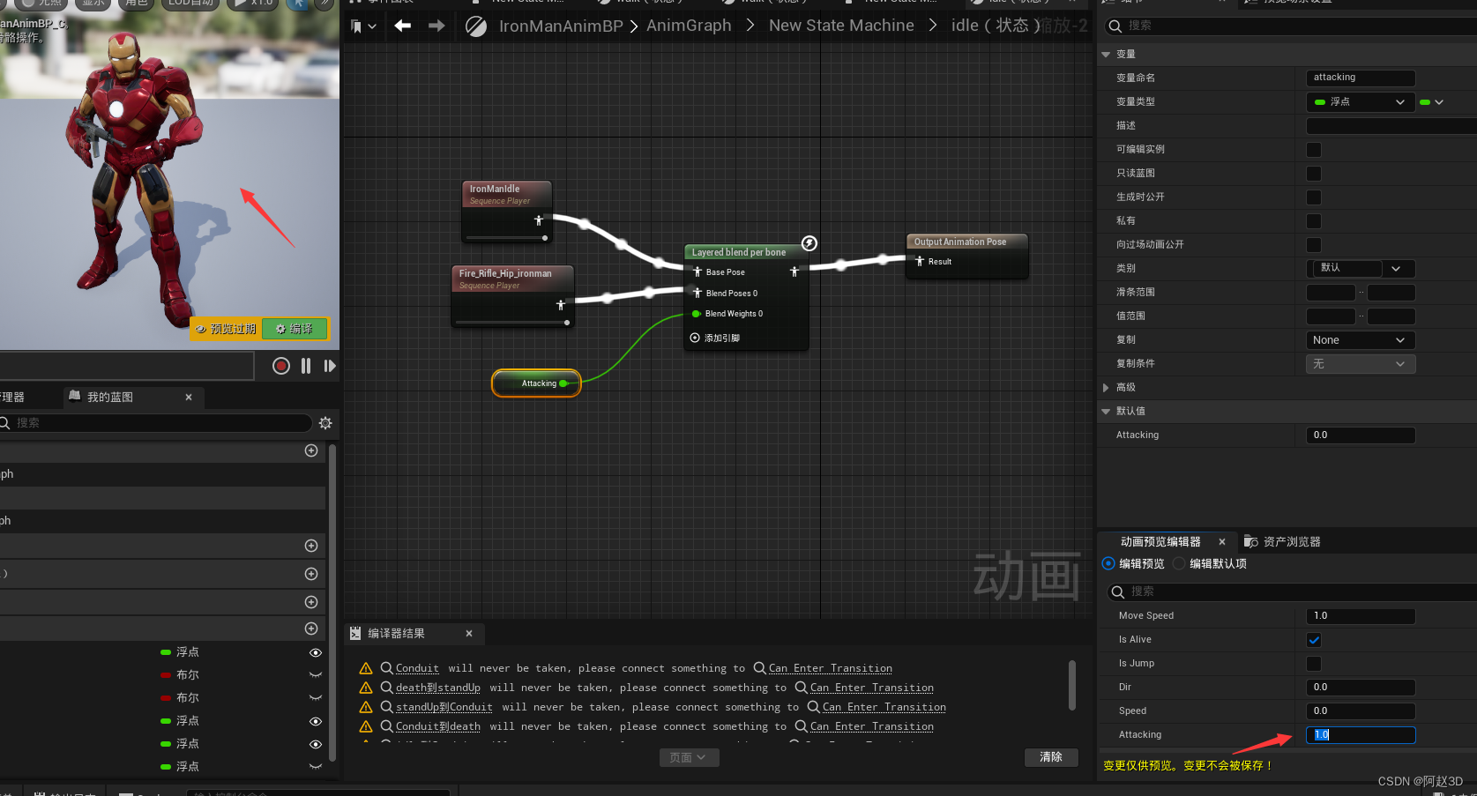The image size is (1477, 796).
Task: Uncheck the Is Alive checkbox
Action: click(x=1314, y=640)
